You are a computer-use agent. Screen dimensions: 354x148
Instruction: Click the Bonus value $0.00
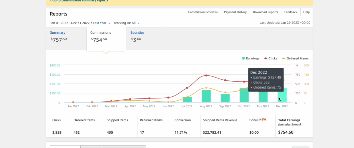[254, 133]
